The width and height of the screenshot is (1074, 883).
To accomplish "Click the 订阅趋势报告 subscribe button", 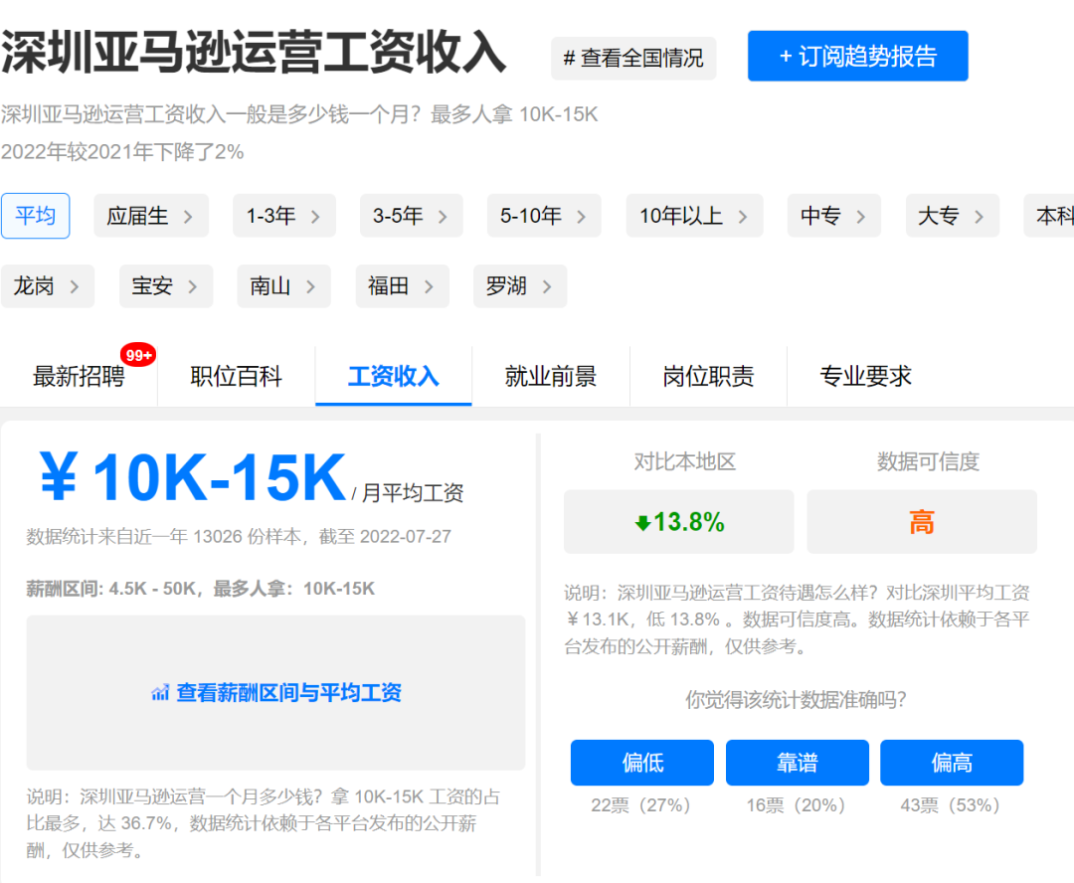I will coord(858,56).
